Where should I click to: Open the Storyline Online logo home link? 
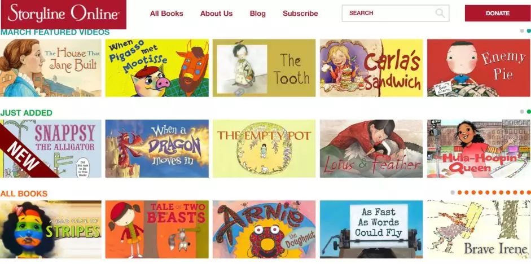click(64, 14)
